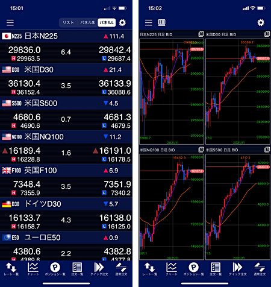This screenshot has height=287, width=271.
Task: Tap クイック注文 icon on the chart screen
Action: coord(238,270)
